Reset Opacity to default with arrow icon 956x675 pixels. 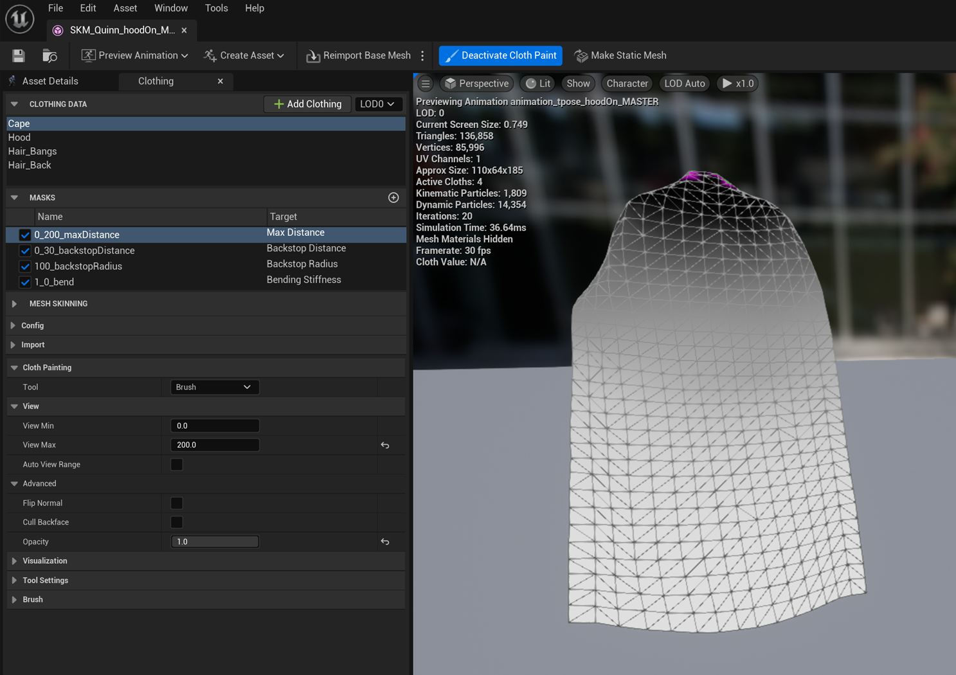click(x=385, y=542)
